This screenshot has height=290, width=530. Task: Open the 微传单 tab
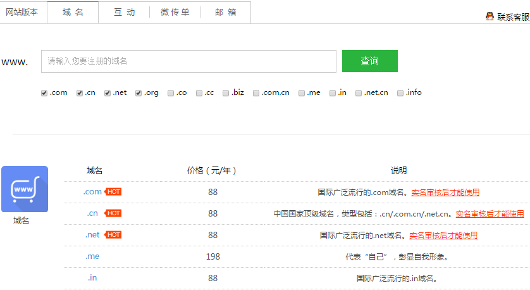pyautogui.click(x=175, y=12)
